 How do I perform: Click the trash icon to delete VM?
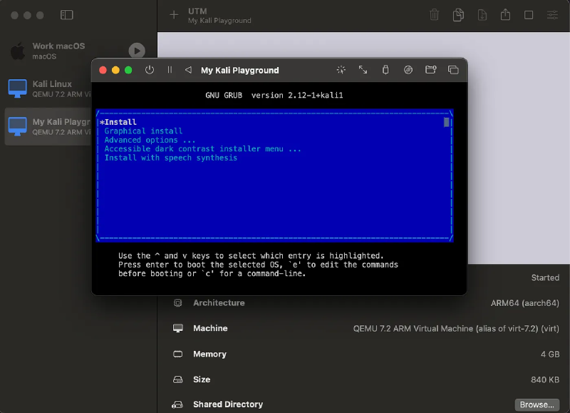coord(435,15)
